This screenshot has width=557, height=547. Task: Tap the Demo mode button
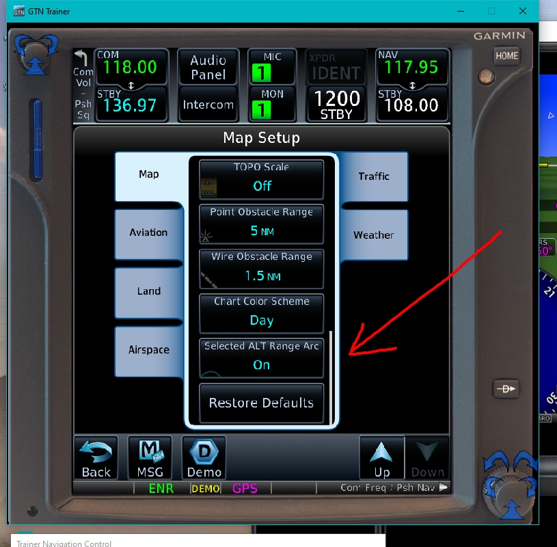click(x=204, y=459)
